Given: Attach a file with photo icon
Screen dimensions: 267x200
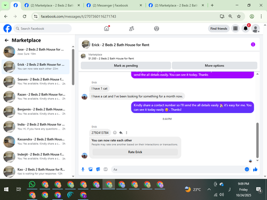Looking at the screenshot, I should pyautogui.click(x=90, y=170).
